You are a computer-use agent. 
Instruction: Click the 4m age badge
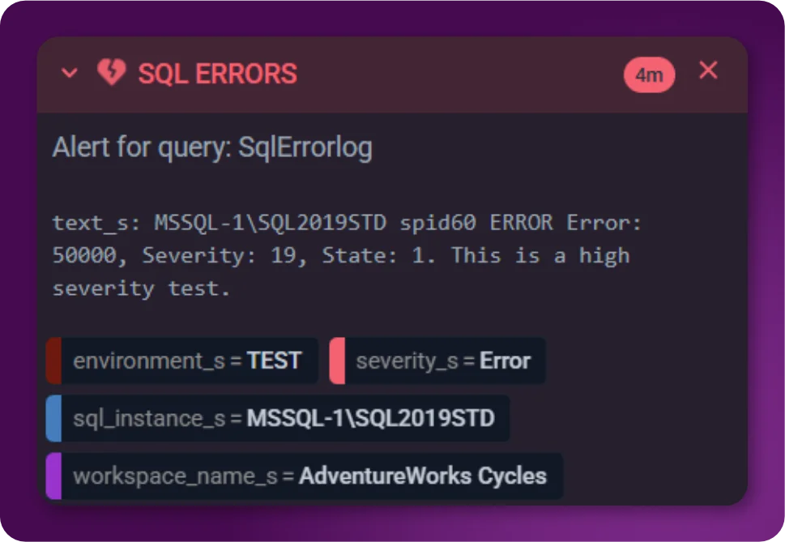point(649,75)
